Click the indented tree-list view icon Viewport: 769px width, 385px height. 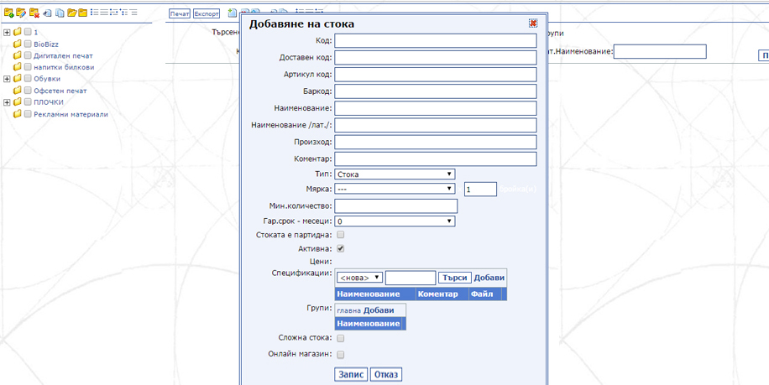click(123, 13)
